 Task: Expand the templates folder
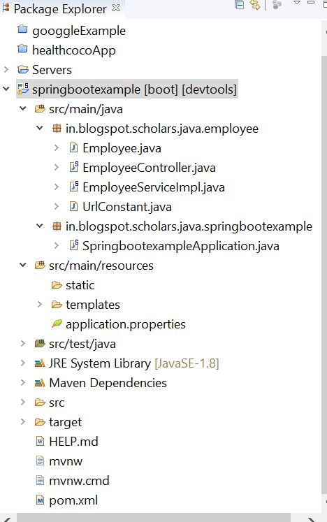(40, 305)
